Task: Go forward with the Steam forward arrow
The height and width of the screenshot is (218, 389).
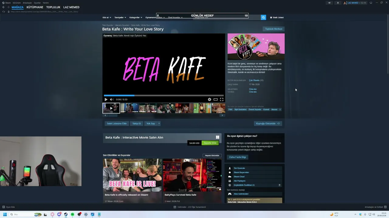Action: pyautogui.click(x=8, y=7)
